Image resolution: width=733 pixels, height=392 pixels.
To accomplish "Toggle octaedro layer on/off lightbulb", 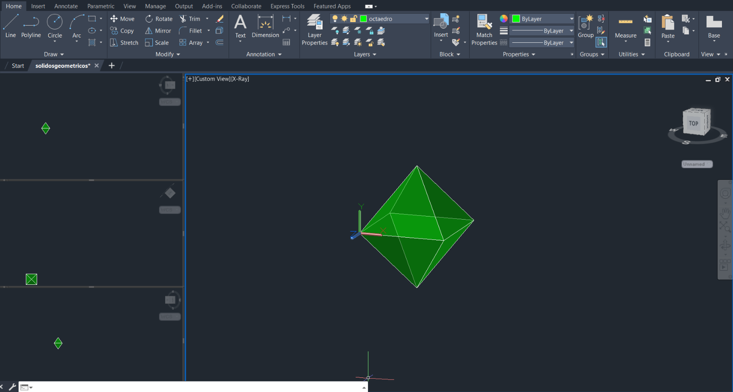I will 335,19.
